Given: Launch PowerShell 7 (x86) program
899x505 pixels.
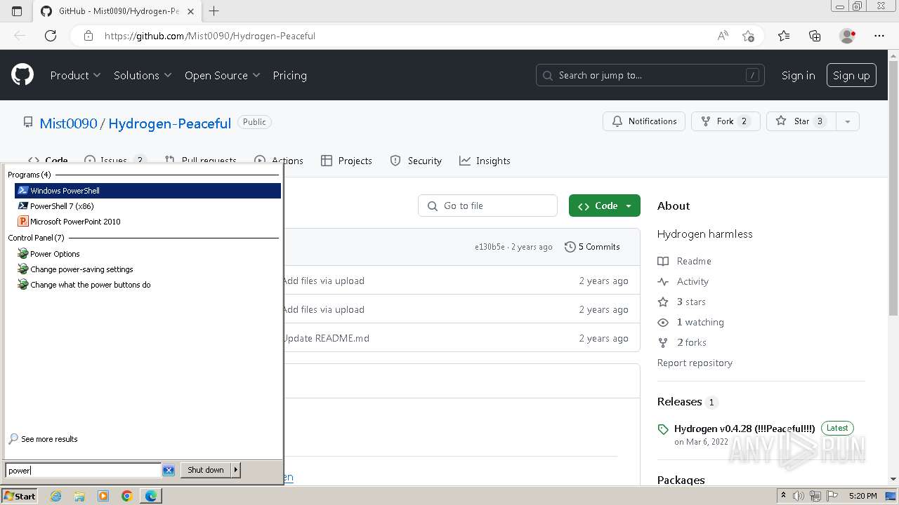Looking at the screenshot, I should 62,206.
